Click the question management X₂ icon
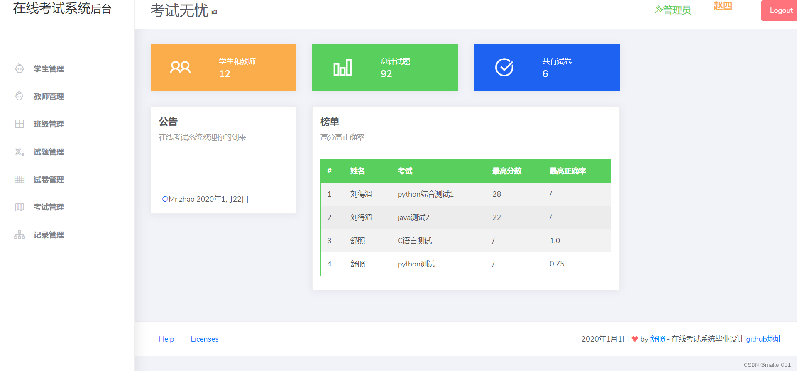Image resolution: width=797 pixels, height=371 pixels. tap(20, 152)
